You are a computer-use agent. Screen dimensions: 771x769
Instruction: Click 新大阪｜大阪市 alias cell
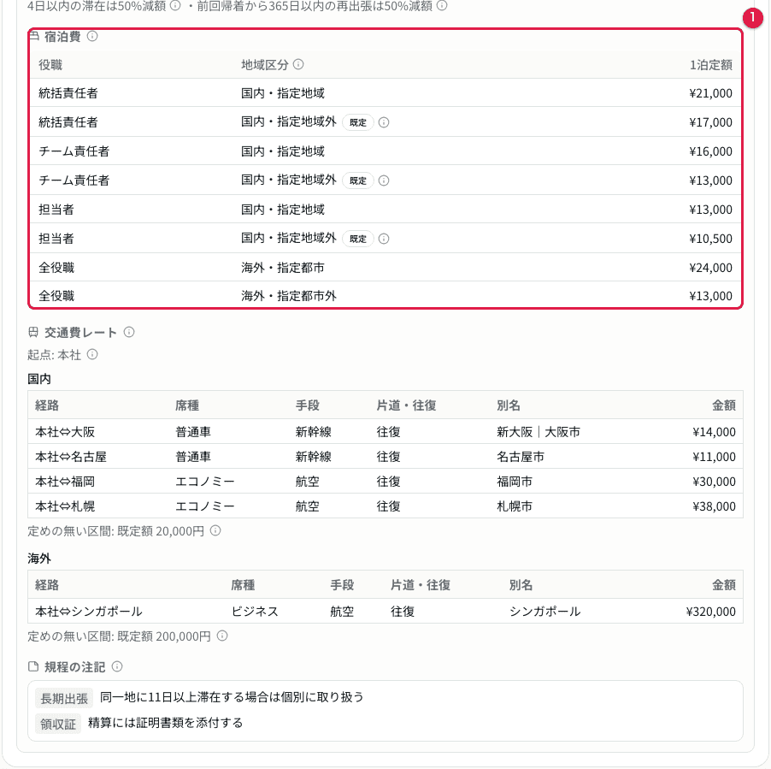tap(539, 432)
